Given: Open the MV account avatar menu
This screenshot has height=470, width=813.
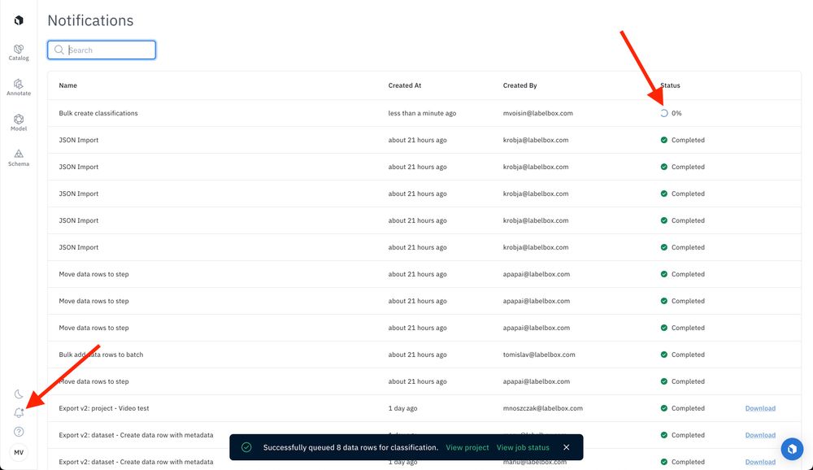Looking at the screenshot, I should click(17, 451).
